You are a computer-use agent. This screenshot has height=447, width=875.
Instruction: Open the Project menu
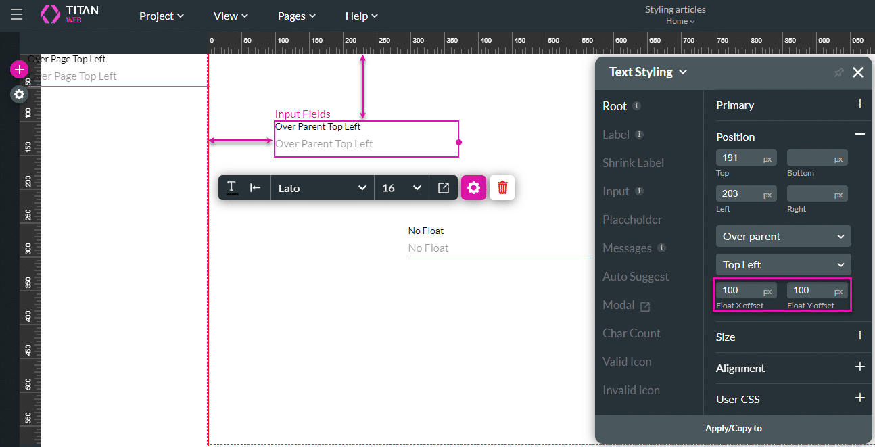click(x=162, y=16)
